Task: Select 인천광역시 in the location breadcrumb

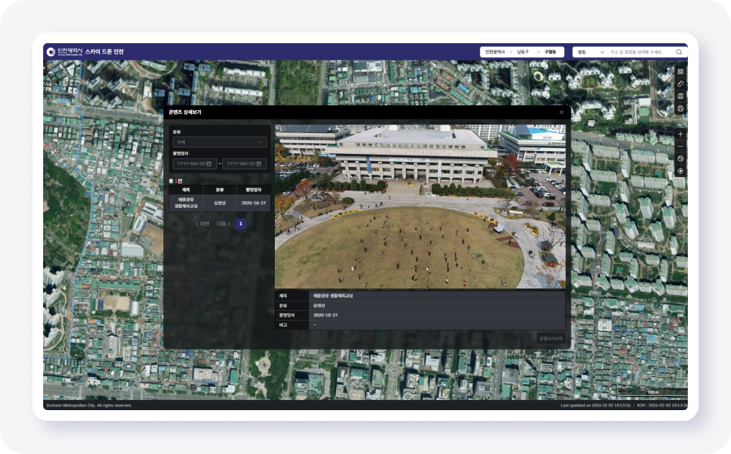Action: tap(494, 52)
